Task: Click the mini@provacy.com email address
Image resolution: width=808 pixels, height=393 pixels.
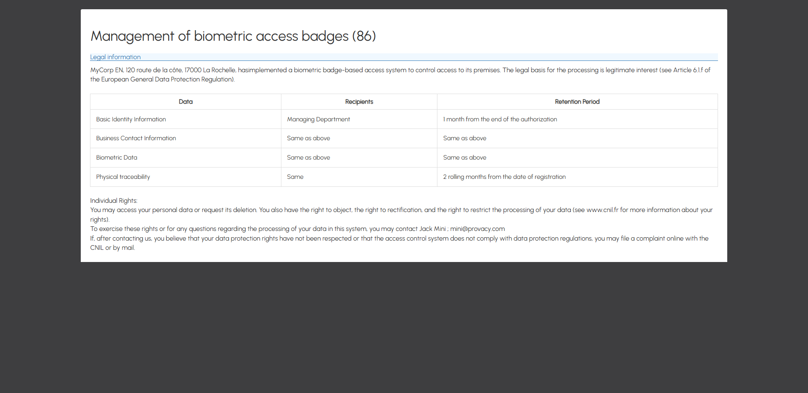Action: (x=477, y=229)
